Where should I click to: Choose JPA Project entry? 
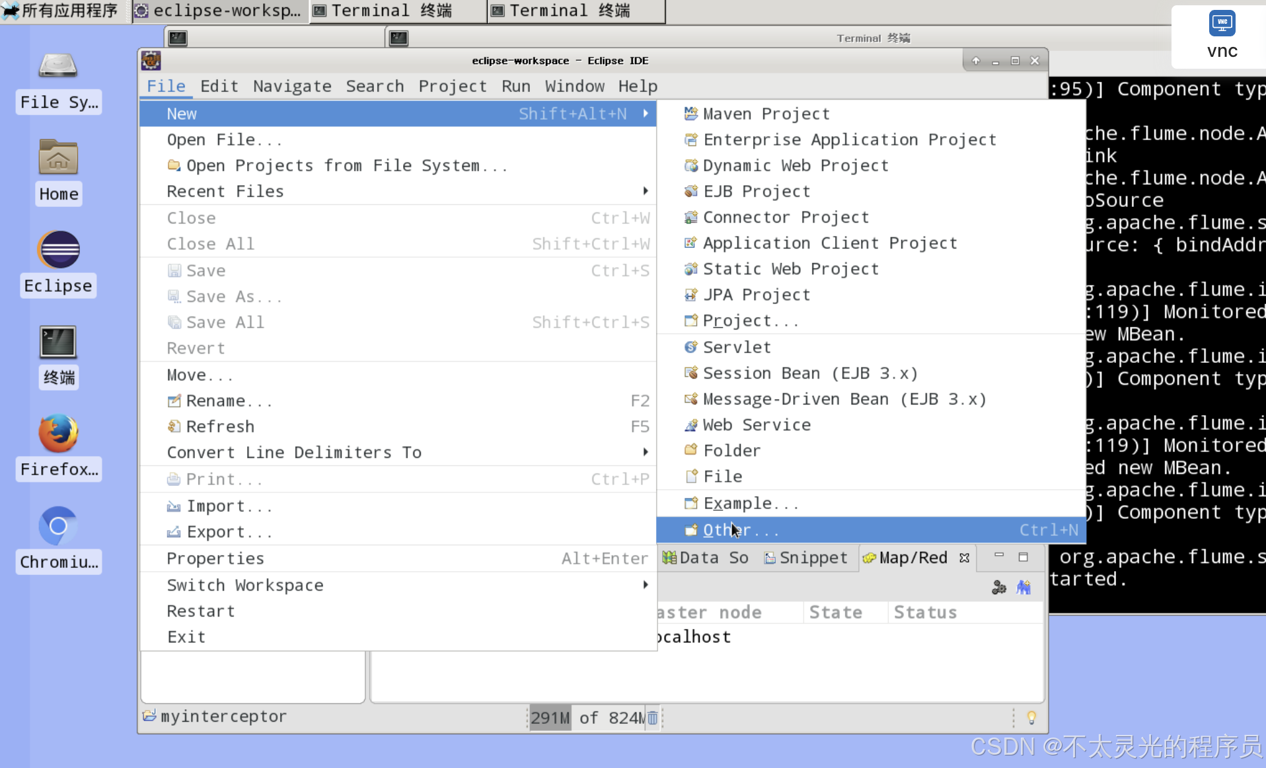(x=871, y=294)
